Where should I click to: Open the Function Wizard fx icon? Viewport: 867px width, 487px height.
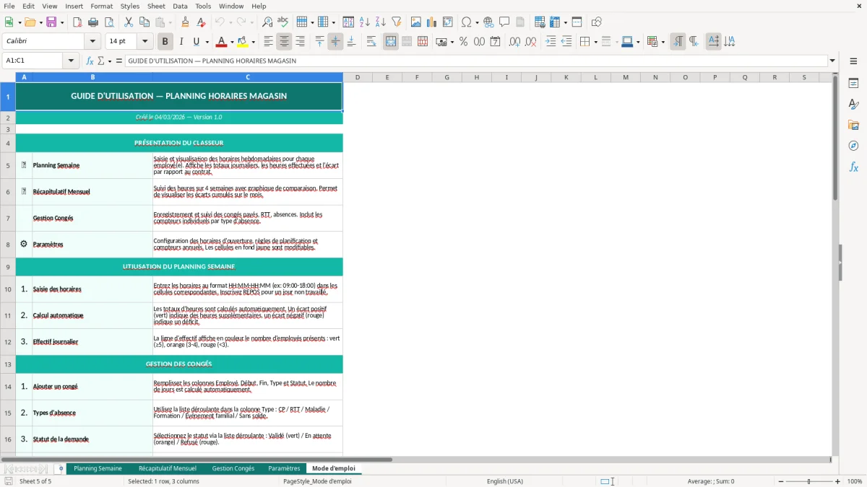90,61
